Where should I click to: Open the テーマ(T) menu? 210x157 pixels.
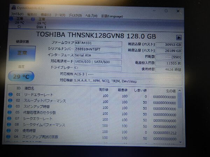tap(60, 15)
